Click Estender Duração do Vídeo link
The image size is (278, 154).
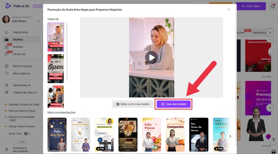pyautogui.click(x=24, y=104)
